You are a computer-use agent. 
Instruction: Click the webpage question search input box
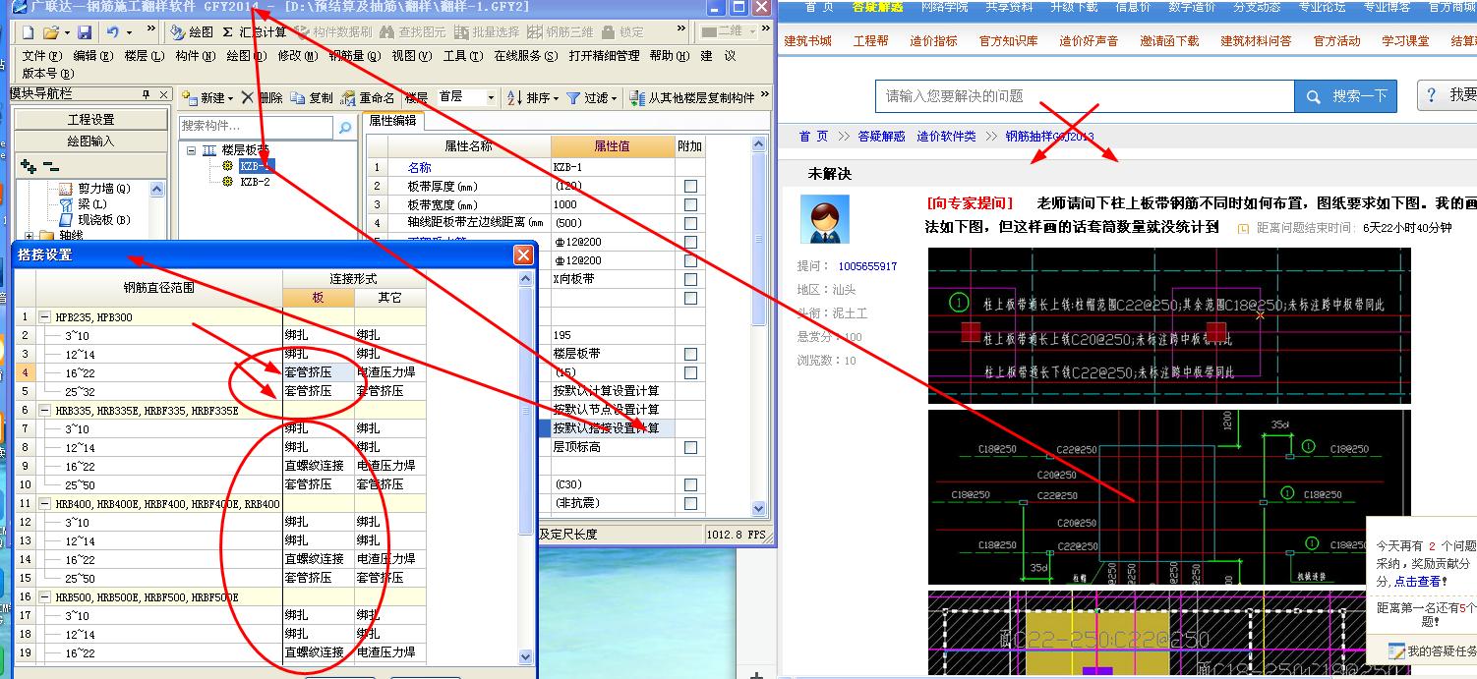1085,96
